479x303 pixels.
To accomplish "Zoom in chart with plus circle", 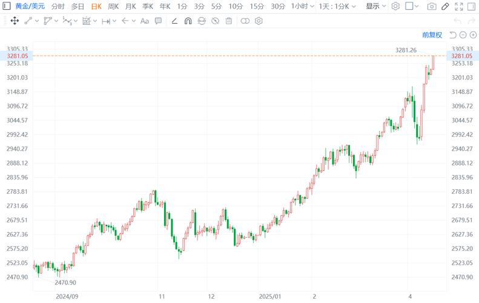I will pos(473,35).
